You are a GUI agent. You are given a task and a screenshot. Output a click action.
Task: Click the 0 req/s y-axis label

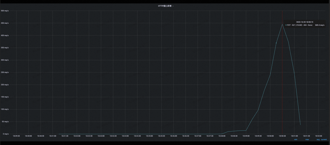point(5,134)
